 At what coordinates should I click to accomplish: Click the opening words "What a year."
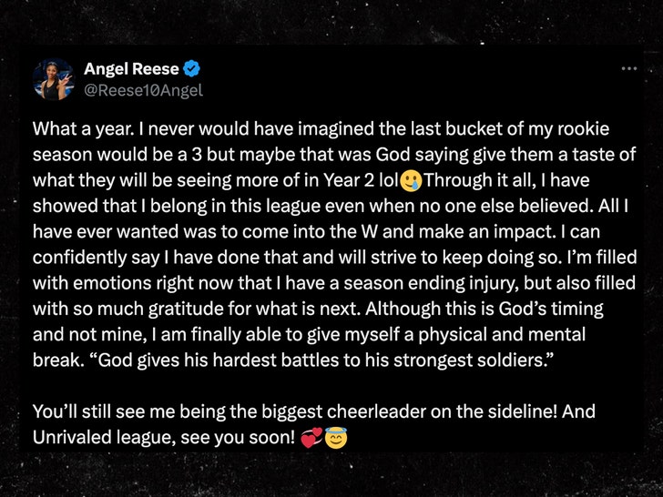80,129
